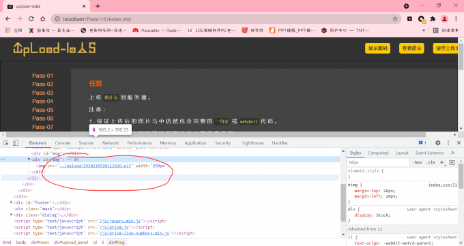Screen dimensions: 464x246
Task: Open the DevTools issues counter badge
Action: [422, 143]
